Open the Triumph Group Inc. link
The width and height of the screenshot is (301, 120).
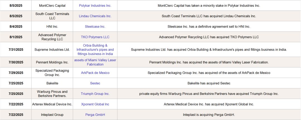95,94
